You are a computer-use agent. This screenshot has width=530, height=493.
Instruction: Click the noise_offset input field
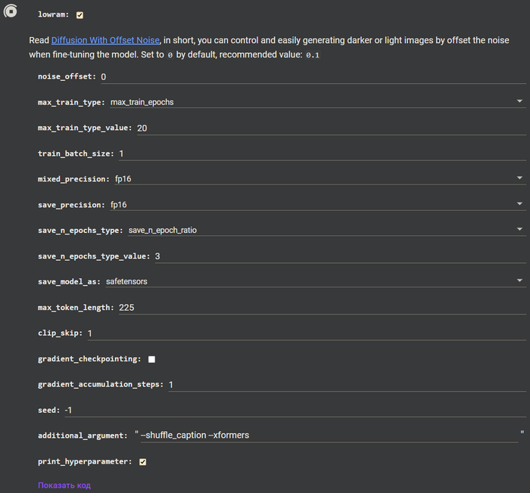310,76
